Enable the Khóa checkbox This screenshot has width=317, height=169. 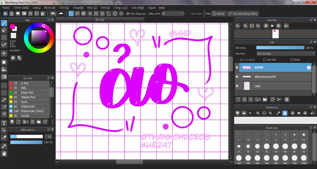click(292, 60)
